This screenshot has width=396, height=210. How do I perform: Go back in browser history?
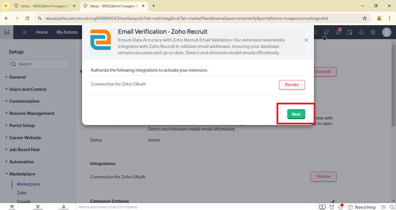6,18
